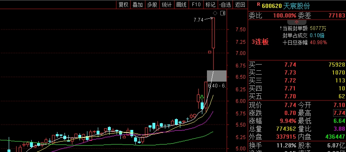
Task: Click the 标记 mark button
Action: point(210,5)
